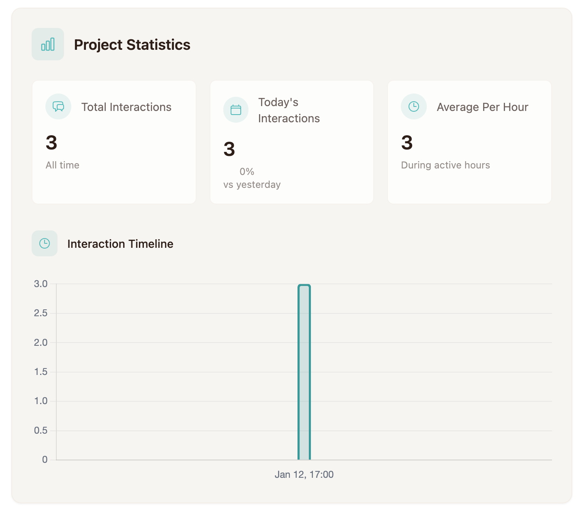582x511 pixels.
Task: Click the During active hours caption
Action: [445, 165]
